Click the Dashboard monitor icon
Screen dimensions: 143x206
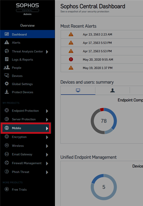pyautogui.click(x=7, y=34)
